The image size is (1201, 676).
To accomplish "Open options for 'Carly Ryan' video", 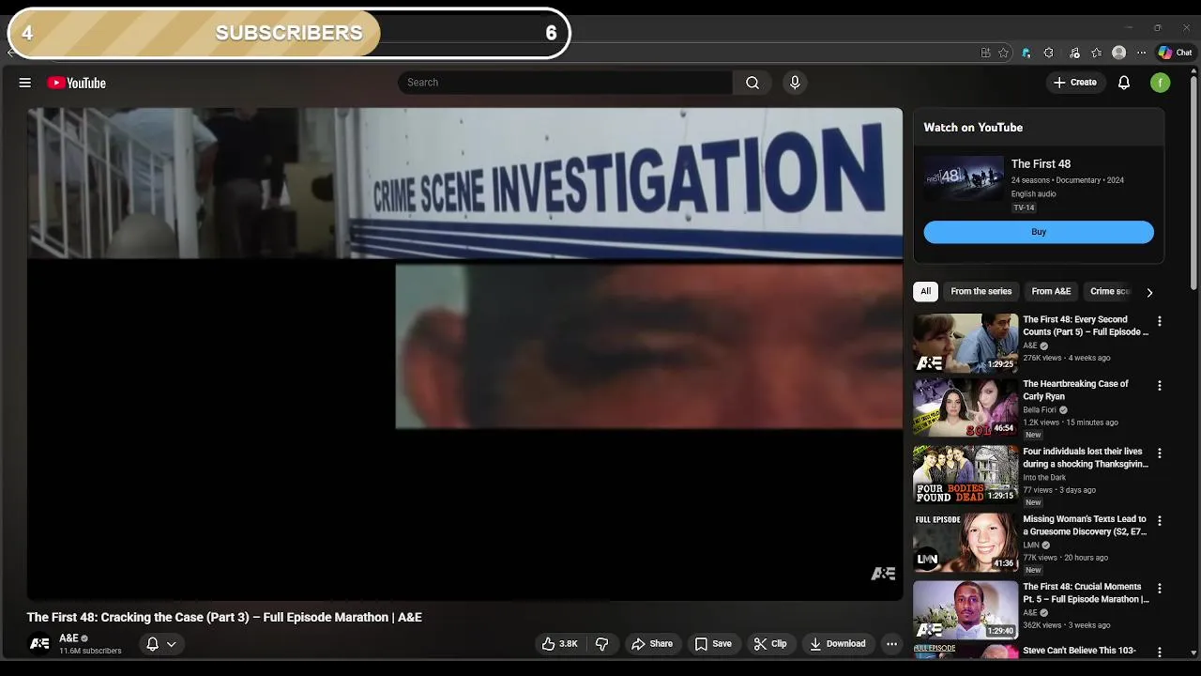I will (x=1160, y=386).
